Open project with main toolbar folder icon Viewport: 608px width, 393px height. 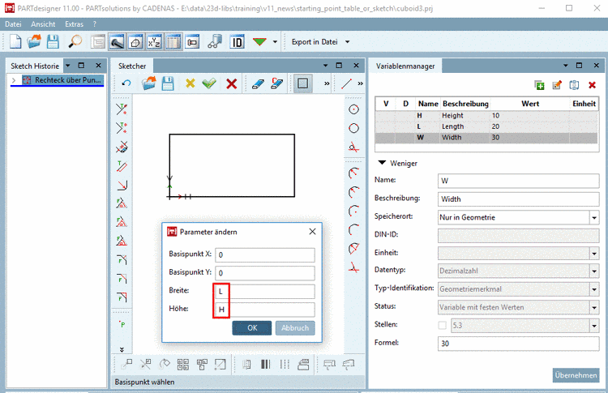(x=34, y=41)
